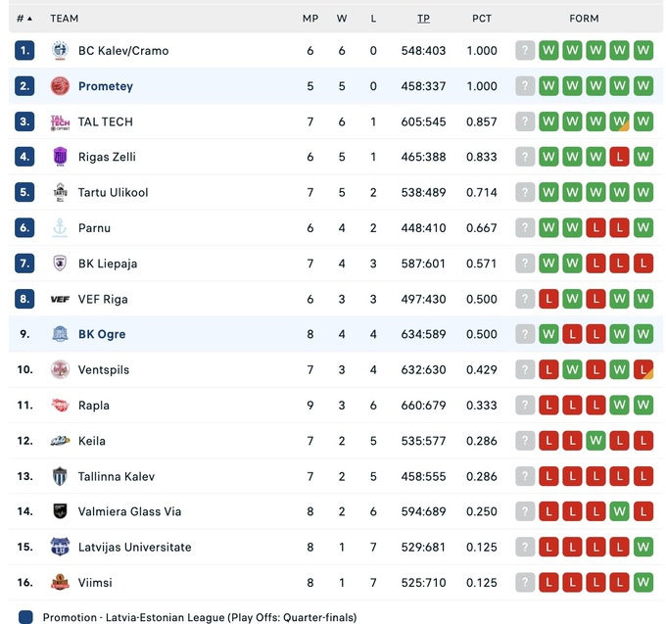Click the Rigas Zelli team logo

[x=60, y=157]
